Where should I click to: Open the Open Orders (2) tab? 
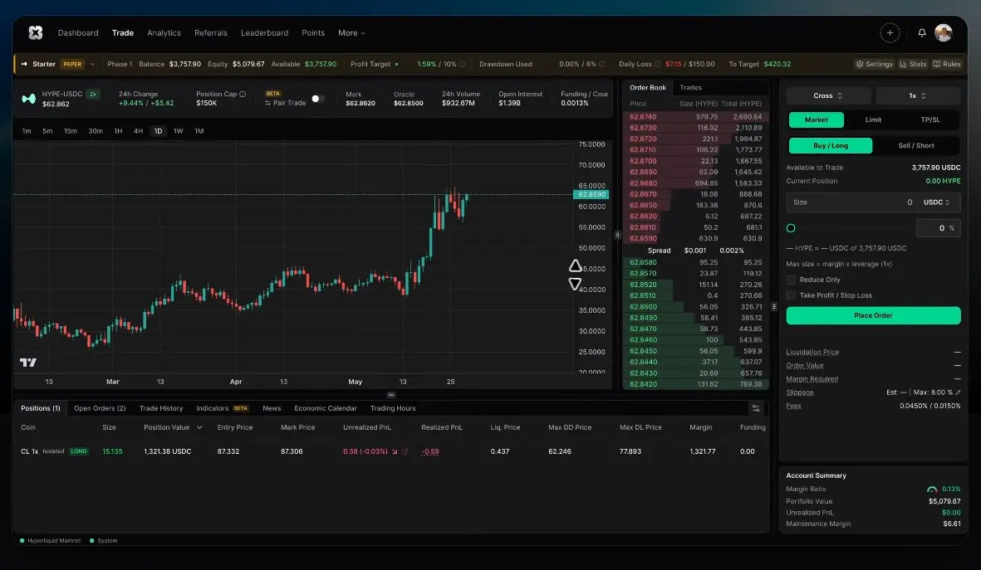(x=100, y=408)
